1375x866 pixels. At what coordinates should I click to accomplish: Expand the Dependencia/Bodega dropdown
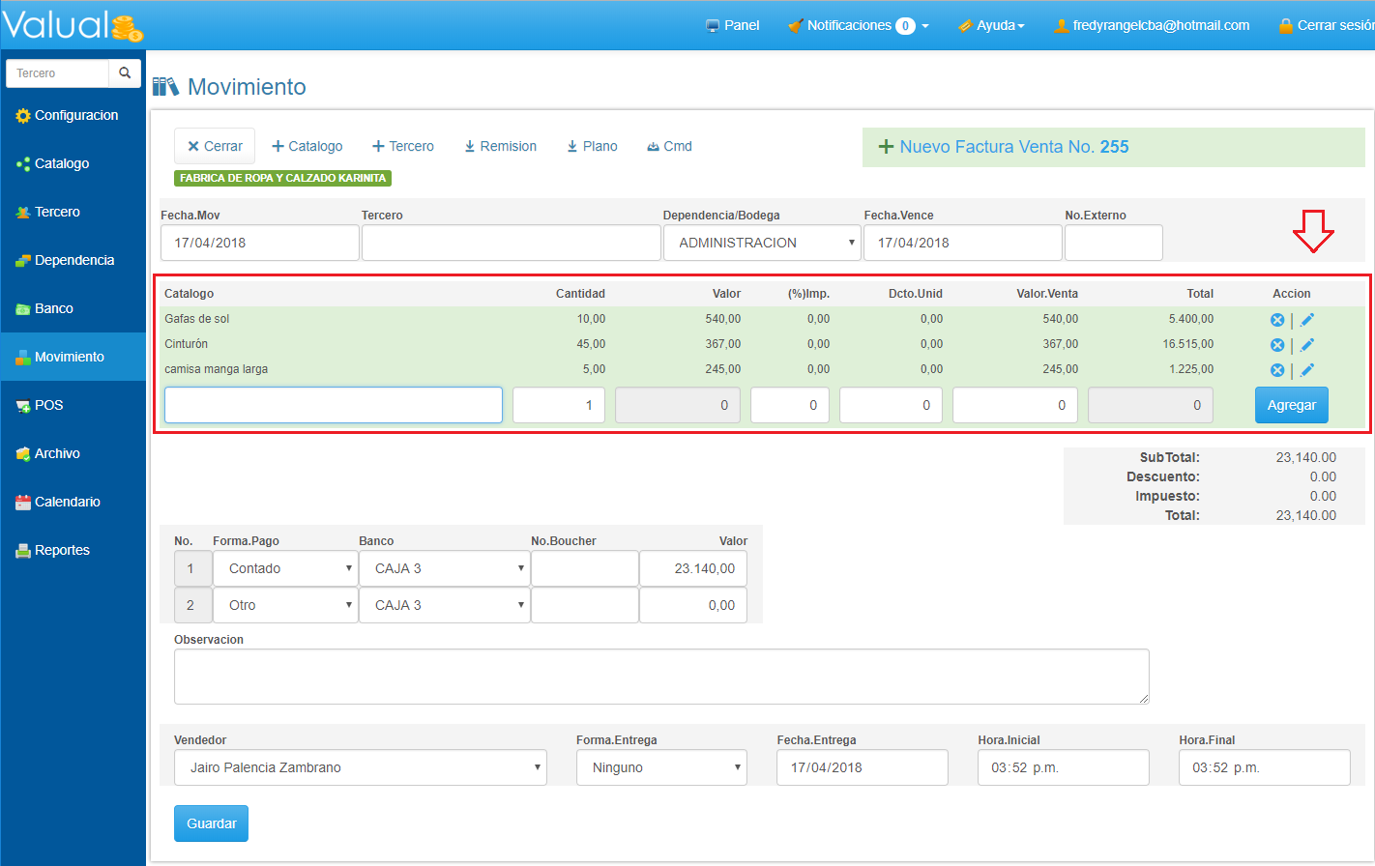(761, 243)
